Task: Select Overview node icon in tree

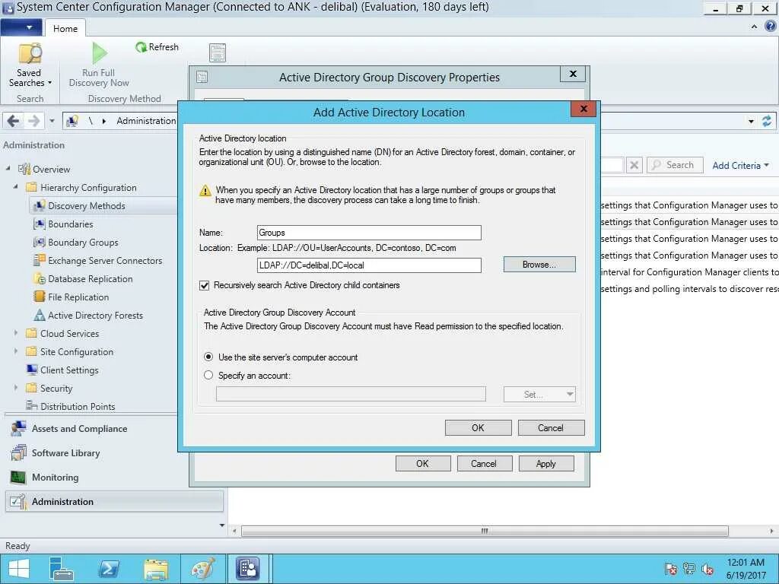Action: coord(24,169)
